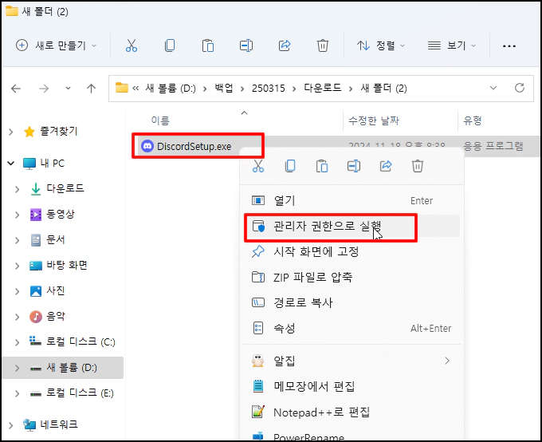The image size is (542, 442).
Task: Select 열기 in the context menu
Action: click(x=352, y=200)
